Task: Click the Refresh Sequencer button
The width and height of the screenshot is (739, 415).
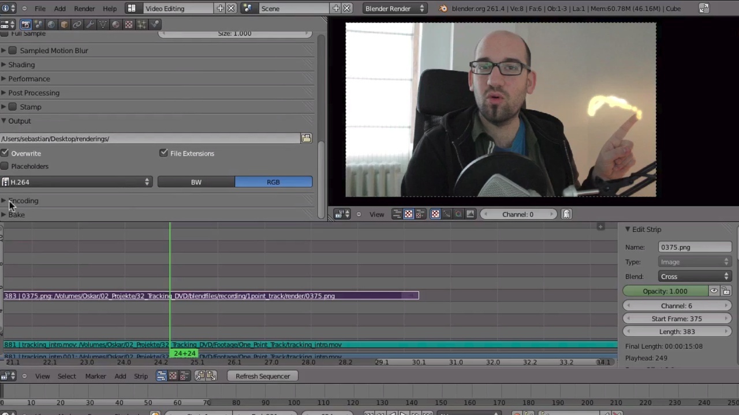Action: [x=263, y=376]
